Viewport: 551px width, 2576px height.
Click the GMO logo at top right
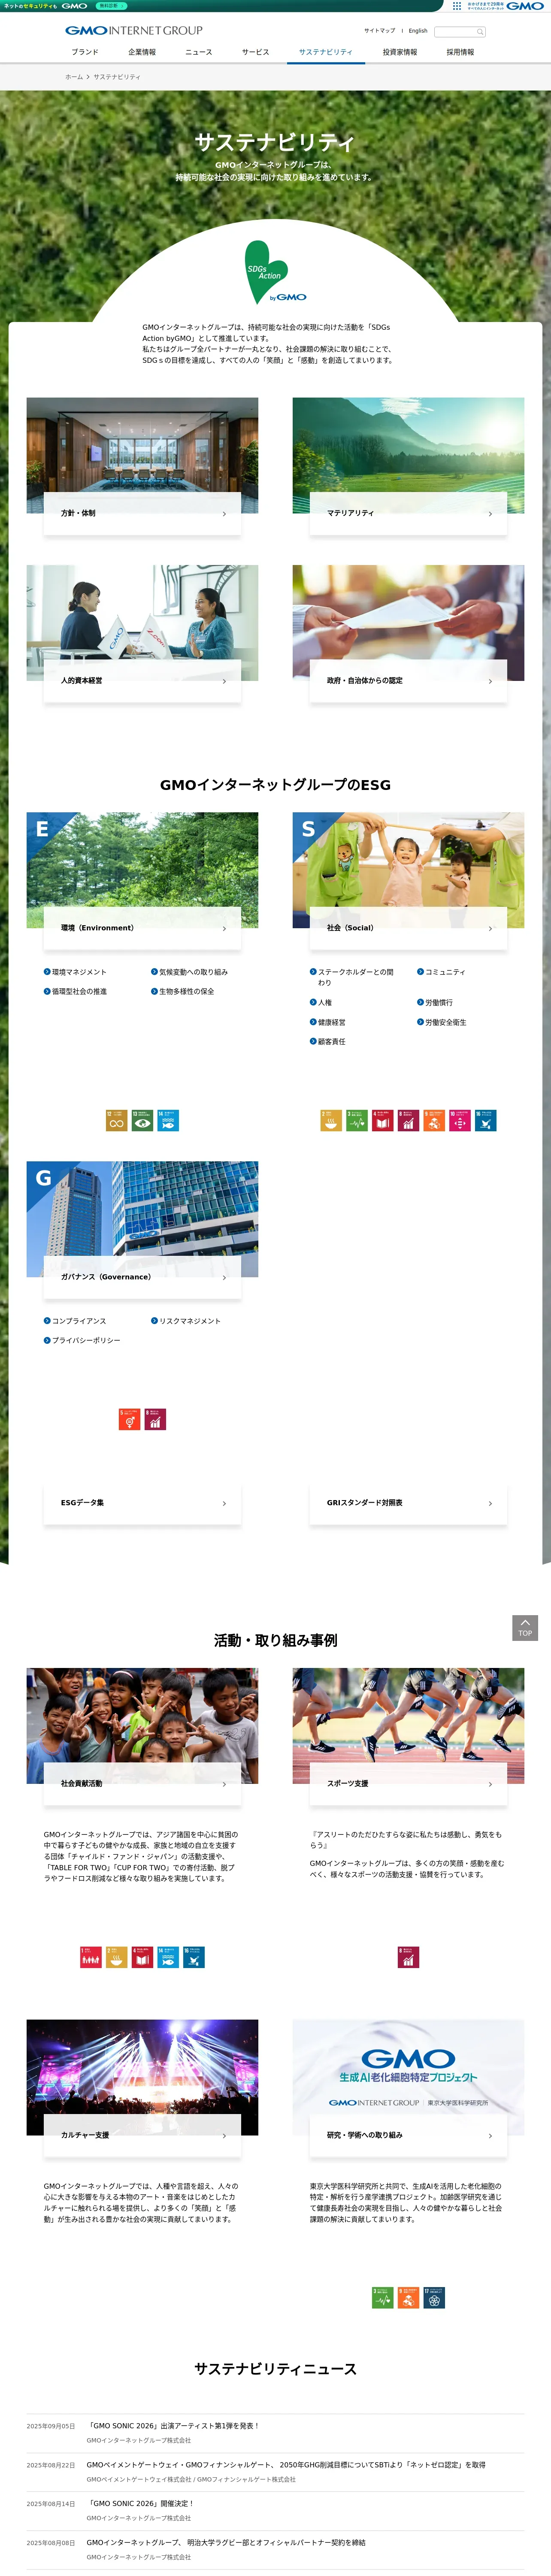(x=525, y=6)
